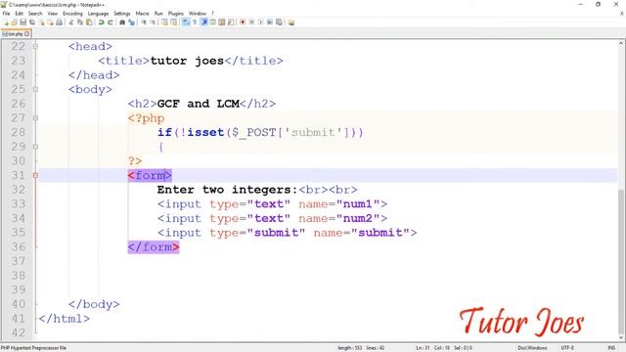Click 'INS' mode in the status bar
The height and width of the screenshot is (352, 626).
pos(611,348)
